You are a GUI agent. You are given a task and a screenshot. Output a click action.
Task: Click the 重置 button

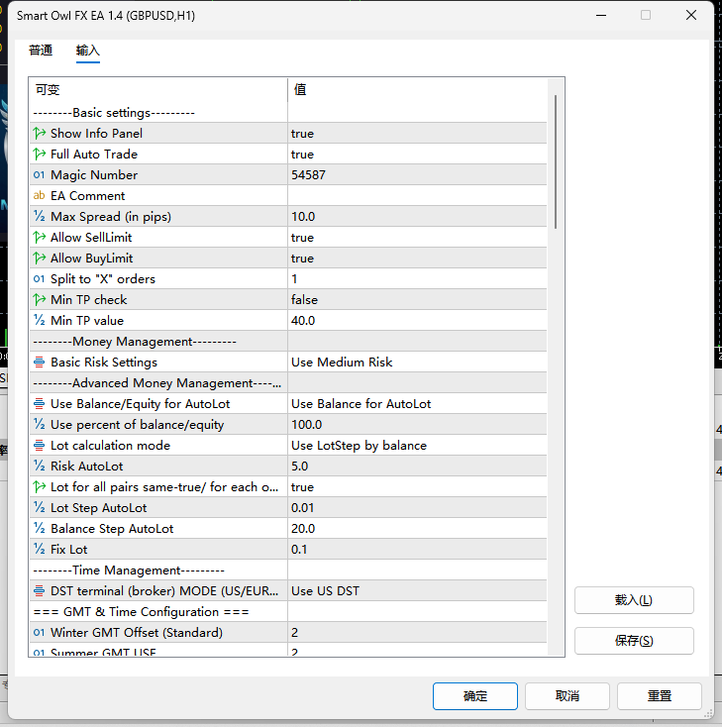tap(660, 696)
